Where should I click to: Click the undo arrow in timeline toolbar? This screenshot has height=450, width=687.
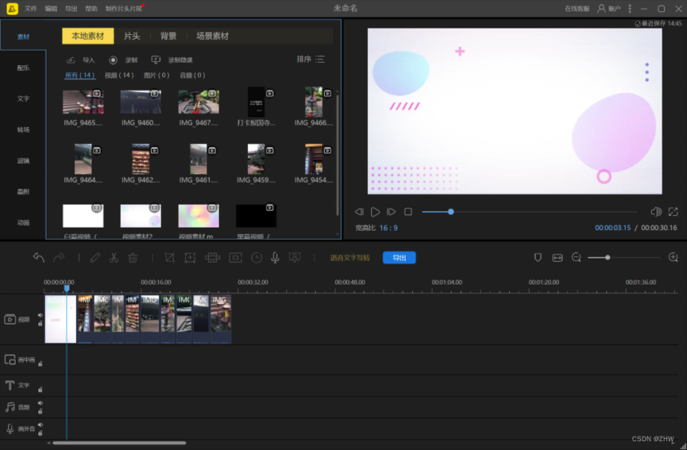(x=38, y=258)
